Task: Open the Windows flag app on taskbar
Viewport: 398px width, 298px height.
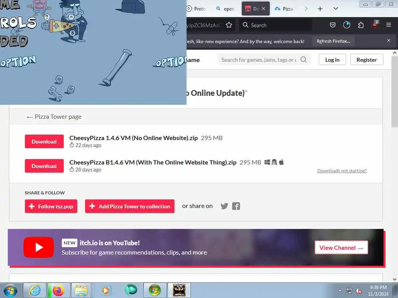Action: click(x=155, y=290)
